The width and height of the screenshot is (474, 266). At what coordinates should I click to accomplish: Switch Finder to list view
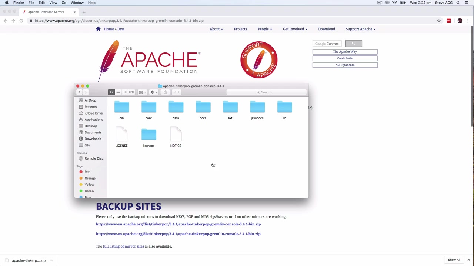click(118, 92)
